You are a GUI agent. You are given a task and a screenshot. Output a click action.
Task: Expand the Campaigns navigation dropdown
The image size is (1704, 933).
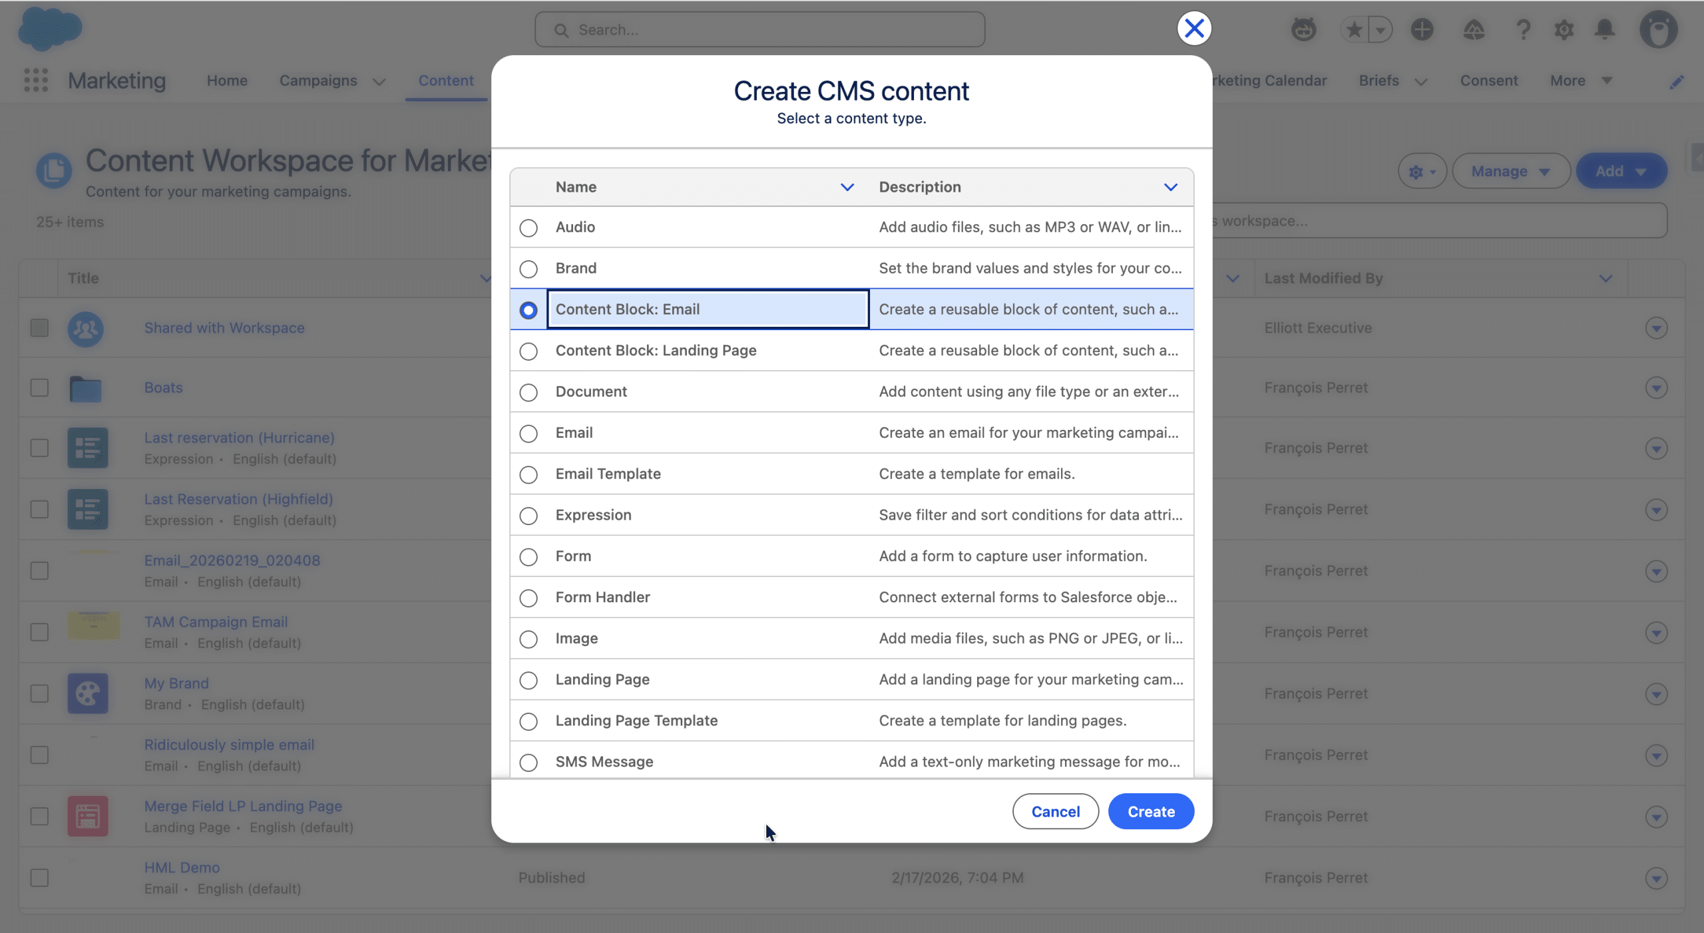pyautogui.click(x=379, y=82)
